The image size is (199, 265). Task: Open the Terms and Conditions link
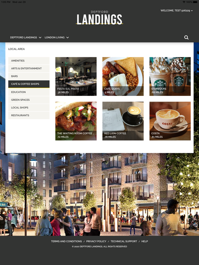(x=66, y=241)
